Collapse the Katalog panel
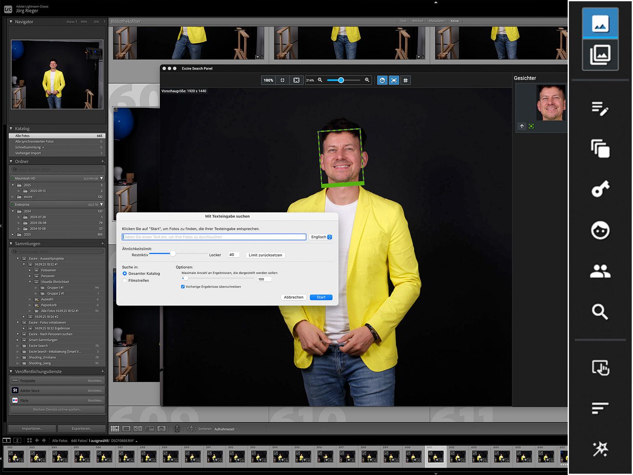This screenshot has width=633, height=475. tap(11, 129)
